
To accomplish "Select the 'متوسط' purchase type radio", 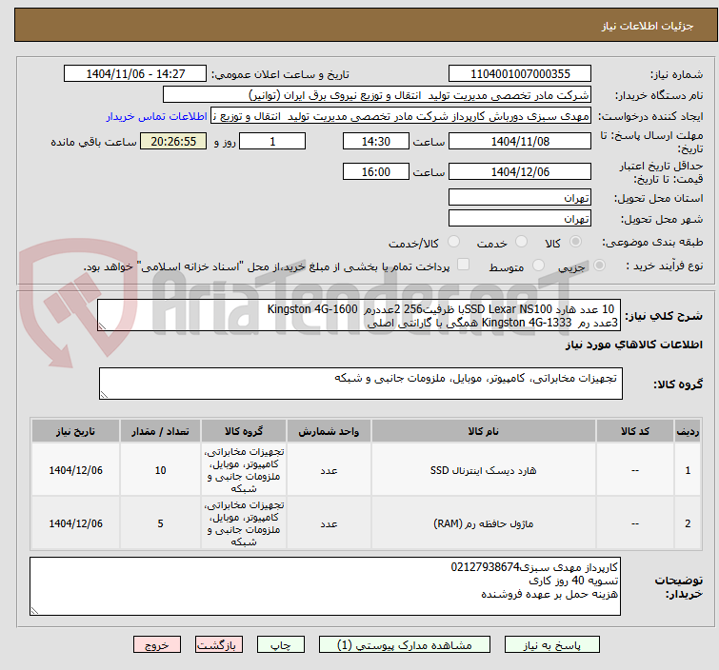I will (538, 266).
